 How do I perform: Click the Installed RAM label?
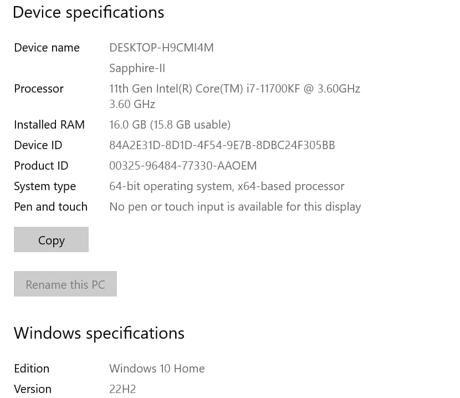(49, 124)
